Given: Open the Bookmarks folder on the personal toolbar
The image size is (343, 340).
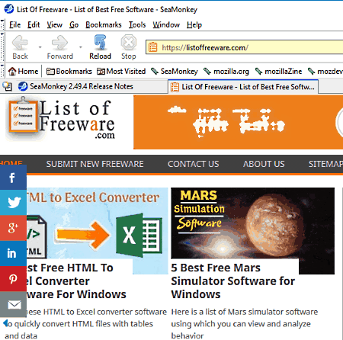Looking at the screenshot, I should pos(69,71).
